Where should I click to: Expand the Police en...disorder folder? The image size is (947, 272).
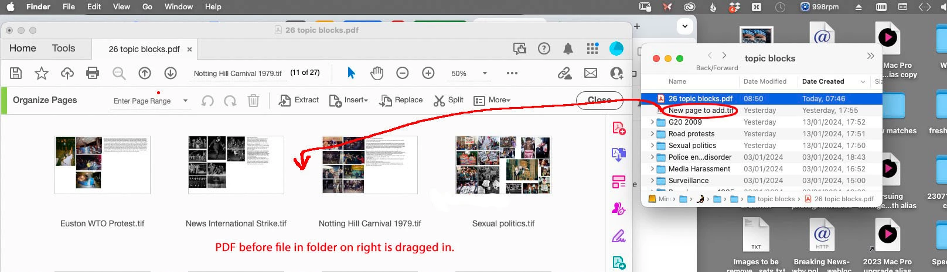(652, 157)
